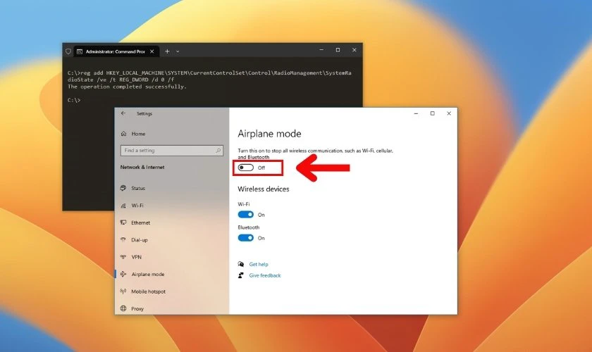The height and width of the screenshot is (352, 592).
Task: Click the search magnifier icon in Settings
Action: pyautogui.click(x=218, y=151)
